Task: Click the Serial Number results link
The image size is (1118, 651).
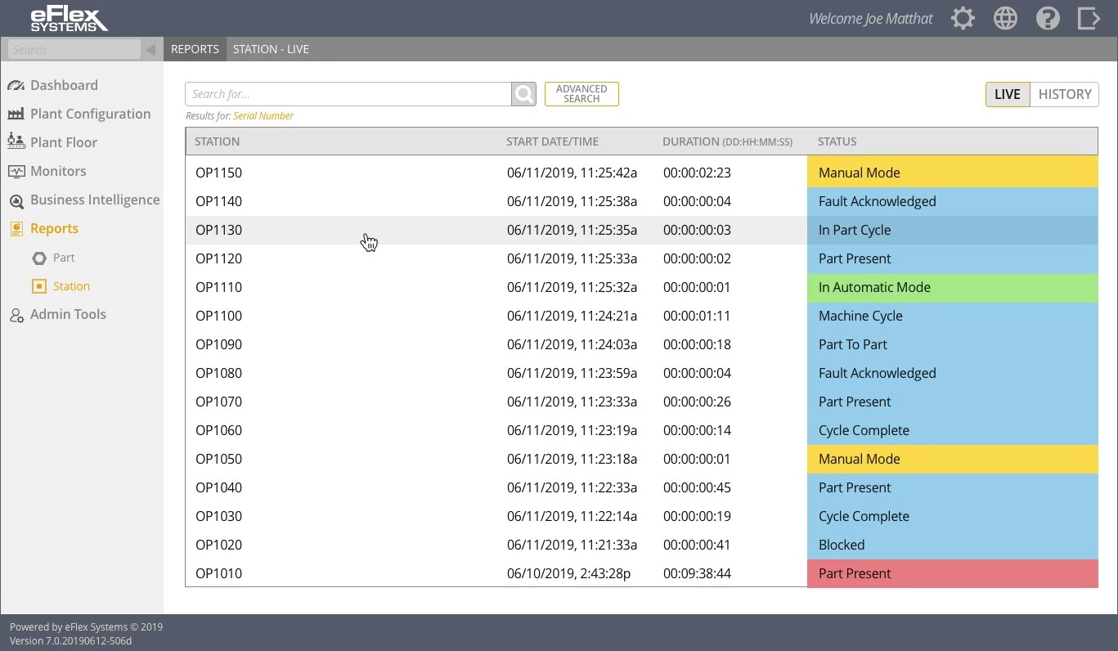Action: 263,116
